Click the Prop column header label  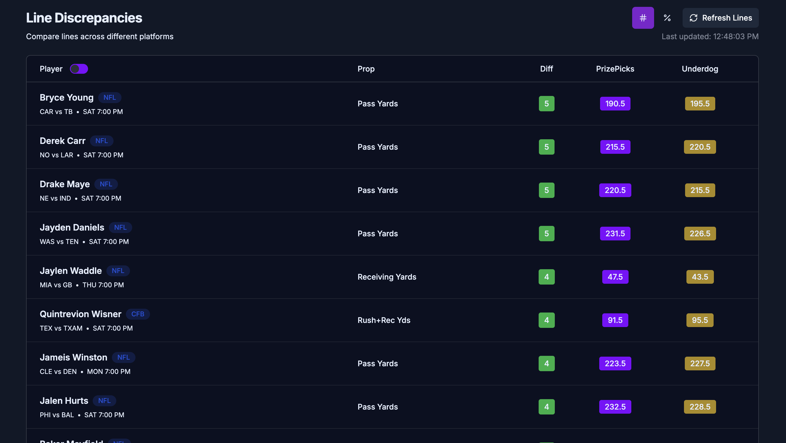pos(366,69)
